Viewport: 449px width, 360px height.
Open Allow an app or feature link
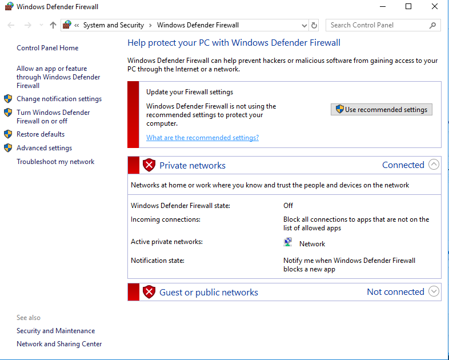(x=58, y=77)
